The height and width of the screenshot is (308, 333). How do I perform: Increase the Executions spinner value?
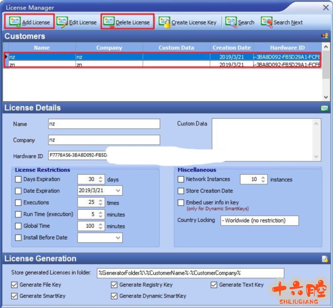[x=101, y=200]
